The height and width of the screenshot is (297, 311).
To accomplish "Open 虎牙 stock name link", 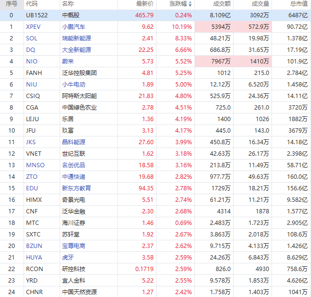I will click(x=68, y=258).
